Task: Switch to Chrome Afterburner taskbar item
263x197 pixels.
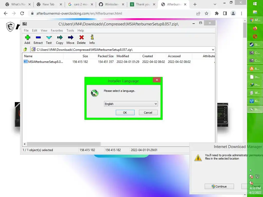Action: click(255, 20)
